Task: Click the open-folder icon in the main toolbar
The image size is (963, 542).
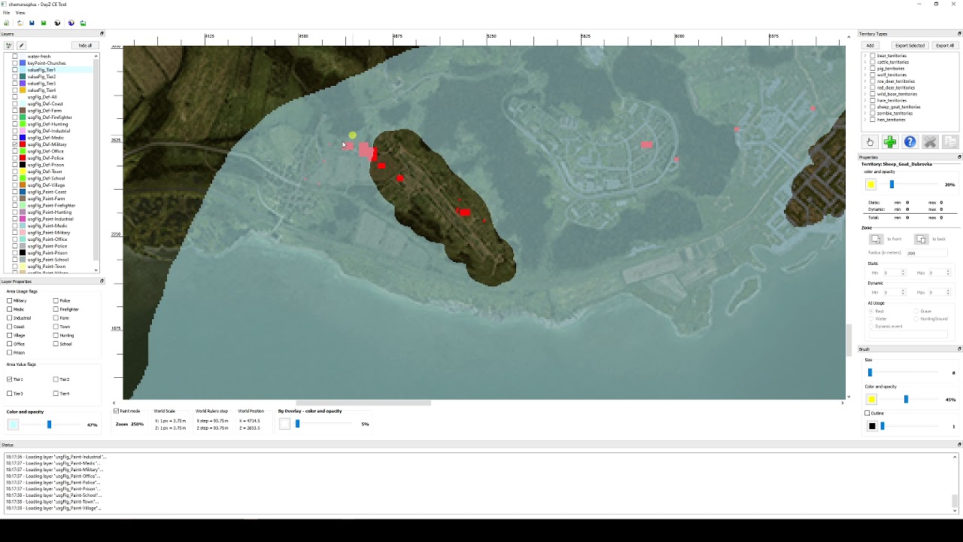Action: coord(20,23)
